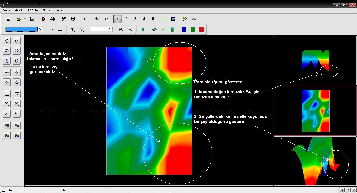Viewport: 357px width, 193px height.
Task: Open the empty white dropdown in toolbar
Action: point(110,29)
